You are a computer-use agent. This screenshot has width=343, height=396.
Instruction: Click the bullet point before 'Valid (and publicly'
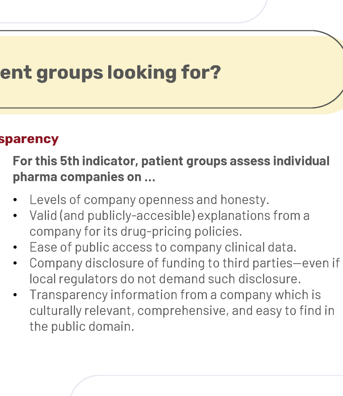(x=15, y=216)
